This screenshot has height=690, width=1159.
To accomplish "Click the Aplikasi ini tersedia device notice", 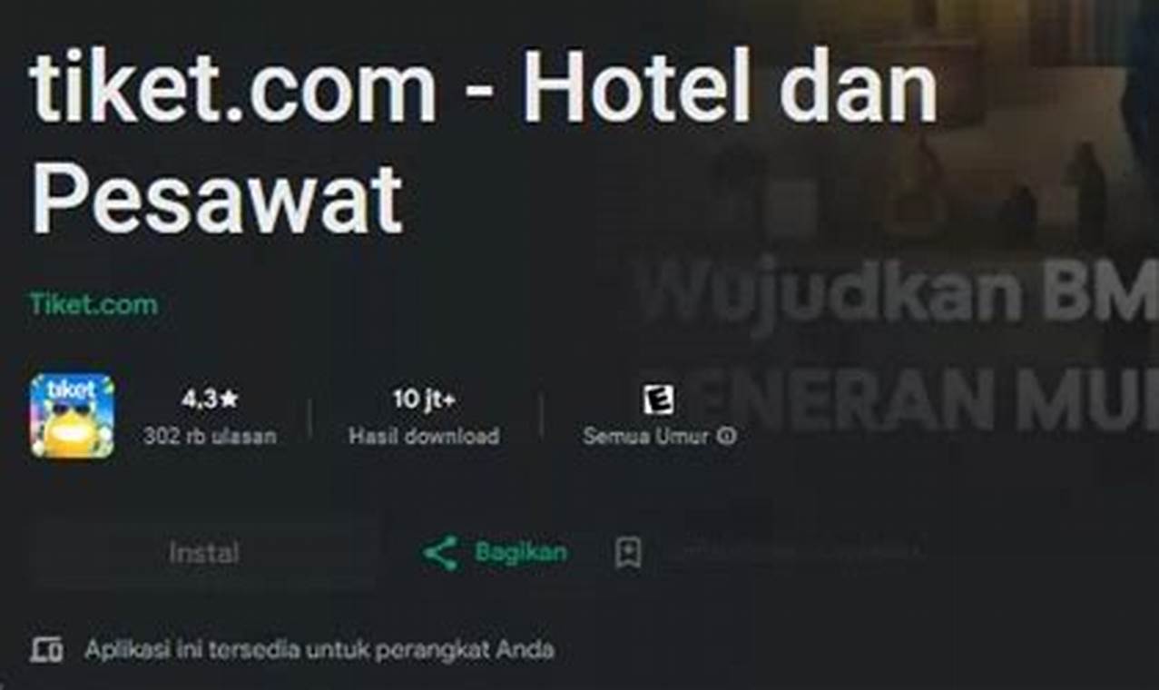I will point(319,650).
